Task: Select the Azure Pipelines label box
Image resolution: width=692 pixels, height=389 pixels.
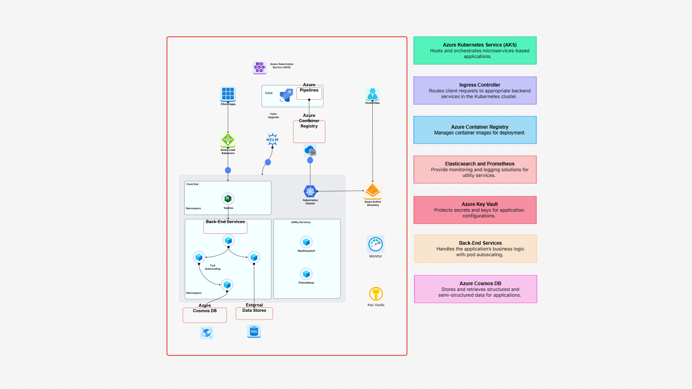Action: coord(309,93)
